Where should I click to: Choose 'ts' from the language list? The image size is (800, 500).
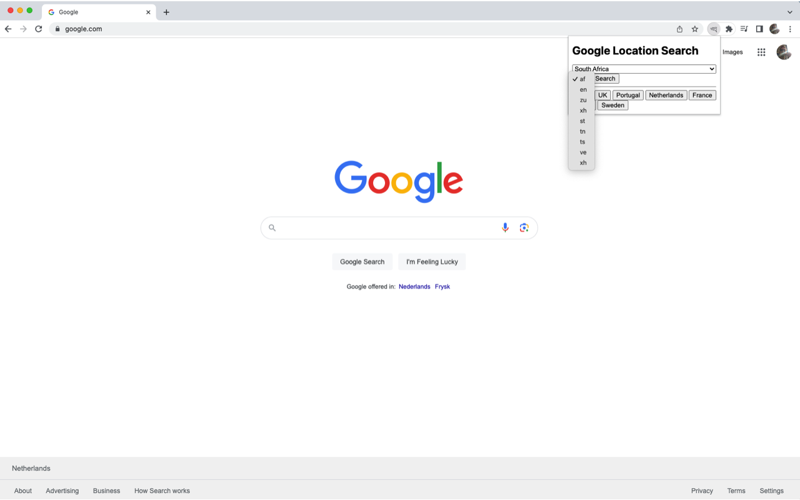[x=581, y=142]
